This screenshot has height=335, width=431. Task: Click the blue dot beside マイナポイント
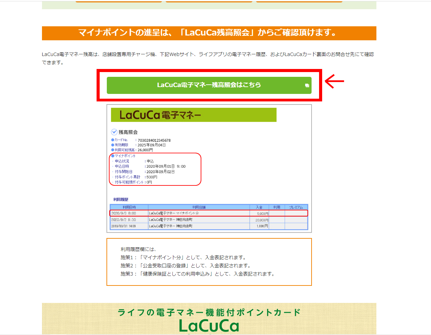point(112,155)
